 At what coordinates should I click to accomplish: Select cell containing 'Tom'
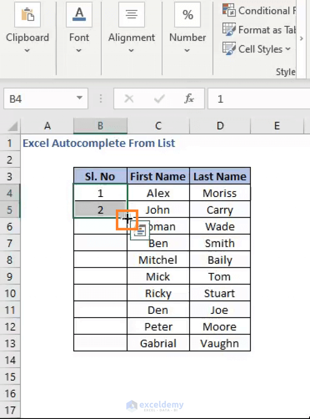220,277
